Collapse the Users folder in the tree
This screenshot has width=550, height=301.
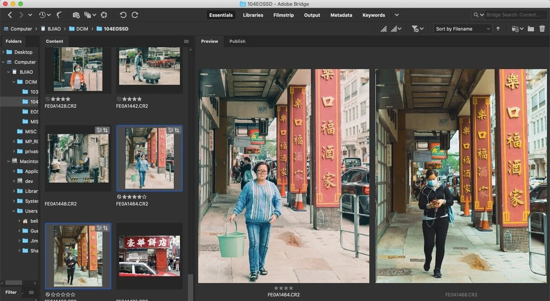coord(14,211)
